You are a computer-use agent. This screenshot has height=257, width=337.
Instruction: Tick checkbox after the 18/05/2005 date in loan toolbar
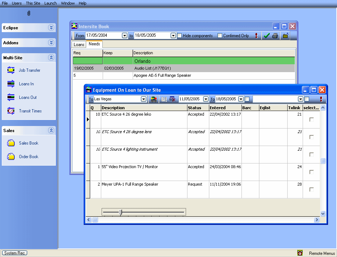tap(247, 99)
